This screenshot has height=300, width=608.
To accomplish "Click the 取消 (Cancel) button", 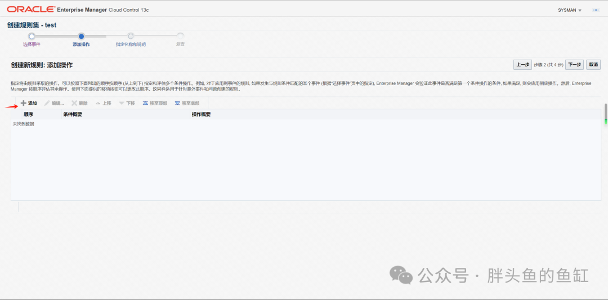I will 593,65.
